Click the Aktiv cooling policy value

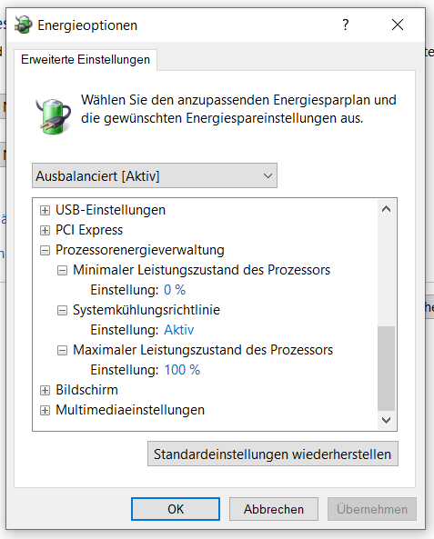pyautogui.click(x=179, y=330)
